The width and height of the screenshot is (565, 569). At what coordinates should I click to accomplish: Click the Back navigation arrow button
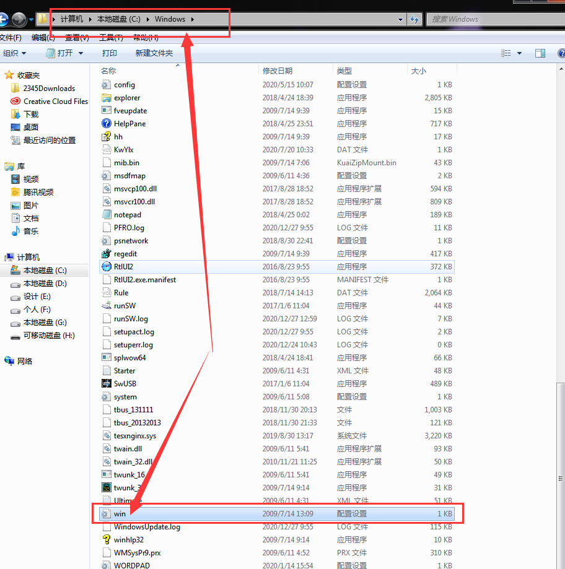pyautogui.click(x=3, y=19)
